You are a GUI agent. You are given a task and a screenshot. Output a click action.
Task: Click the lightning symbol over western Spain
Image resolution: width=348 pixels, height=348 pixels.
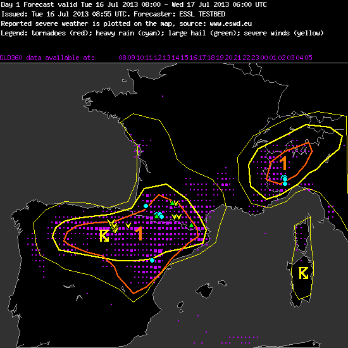104,236
